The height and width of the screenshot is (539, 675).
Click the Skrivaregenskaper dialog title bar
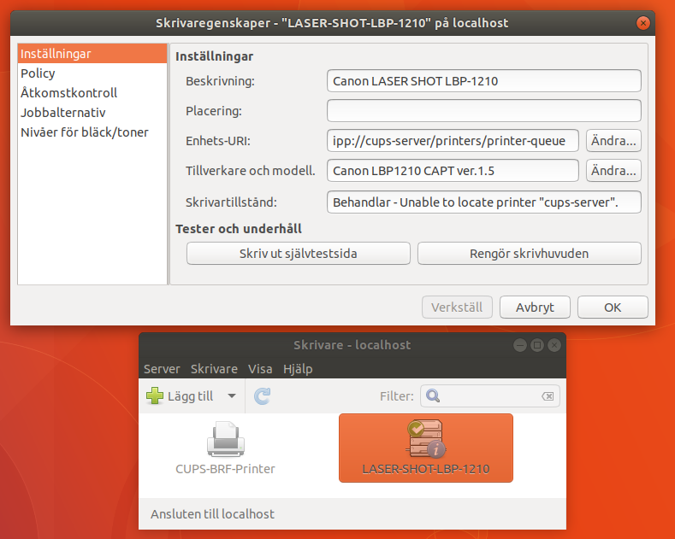coord(332,23)
